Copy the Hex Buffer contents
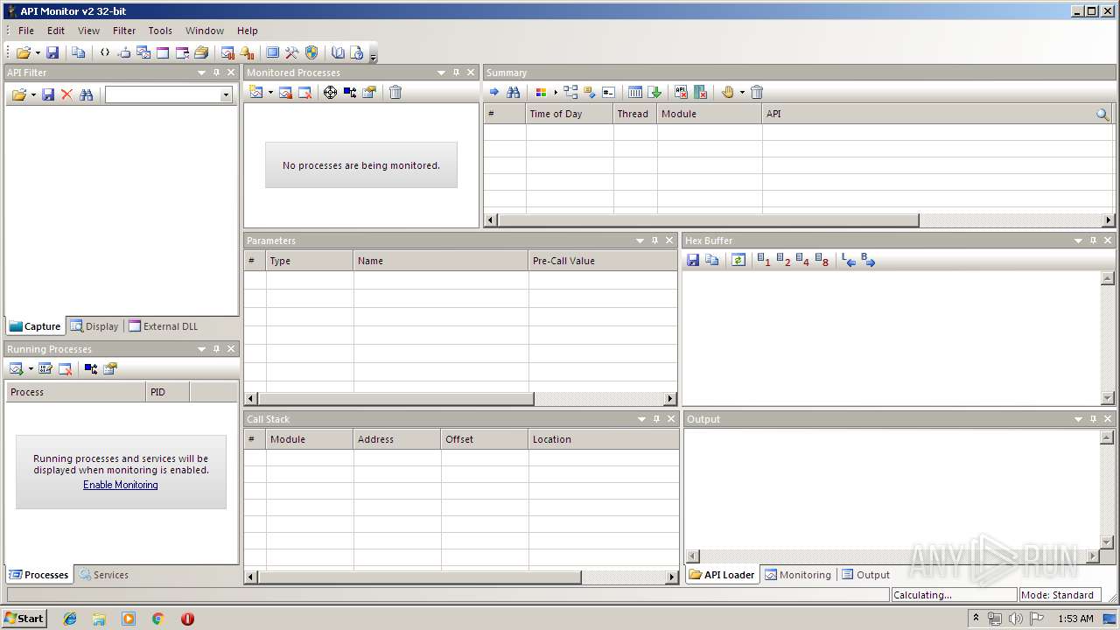Screen dimensions: 1120x630 click(x=712, y=260)
